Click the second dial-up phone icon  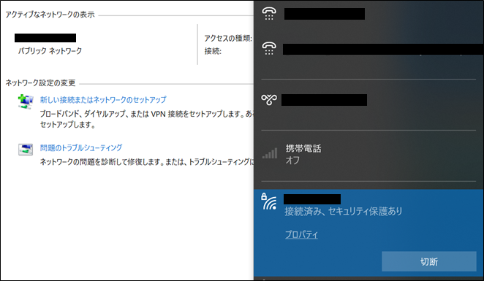(269, 49)
